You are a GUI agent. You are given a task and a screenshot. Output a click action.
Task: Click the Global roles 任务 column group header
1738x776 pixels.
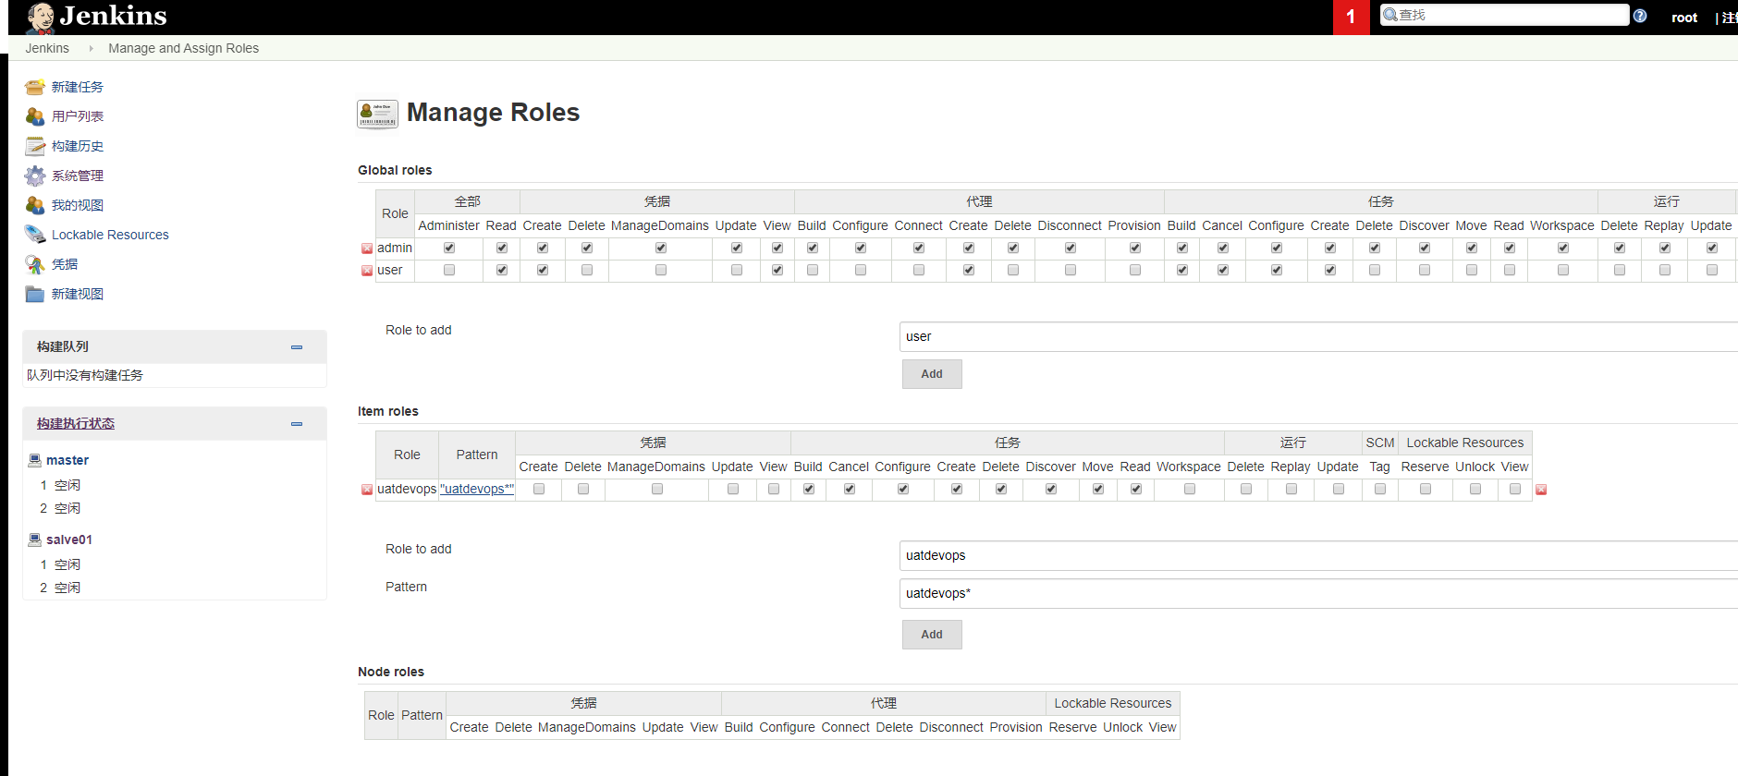click(1380, 201)
